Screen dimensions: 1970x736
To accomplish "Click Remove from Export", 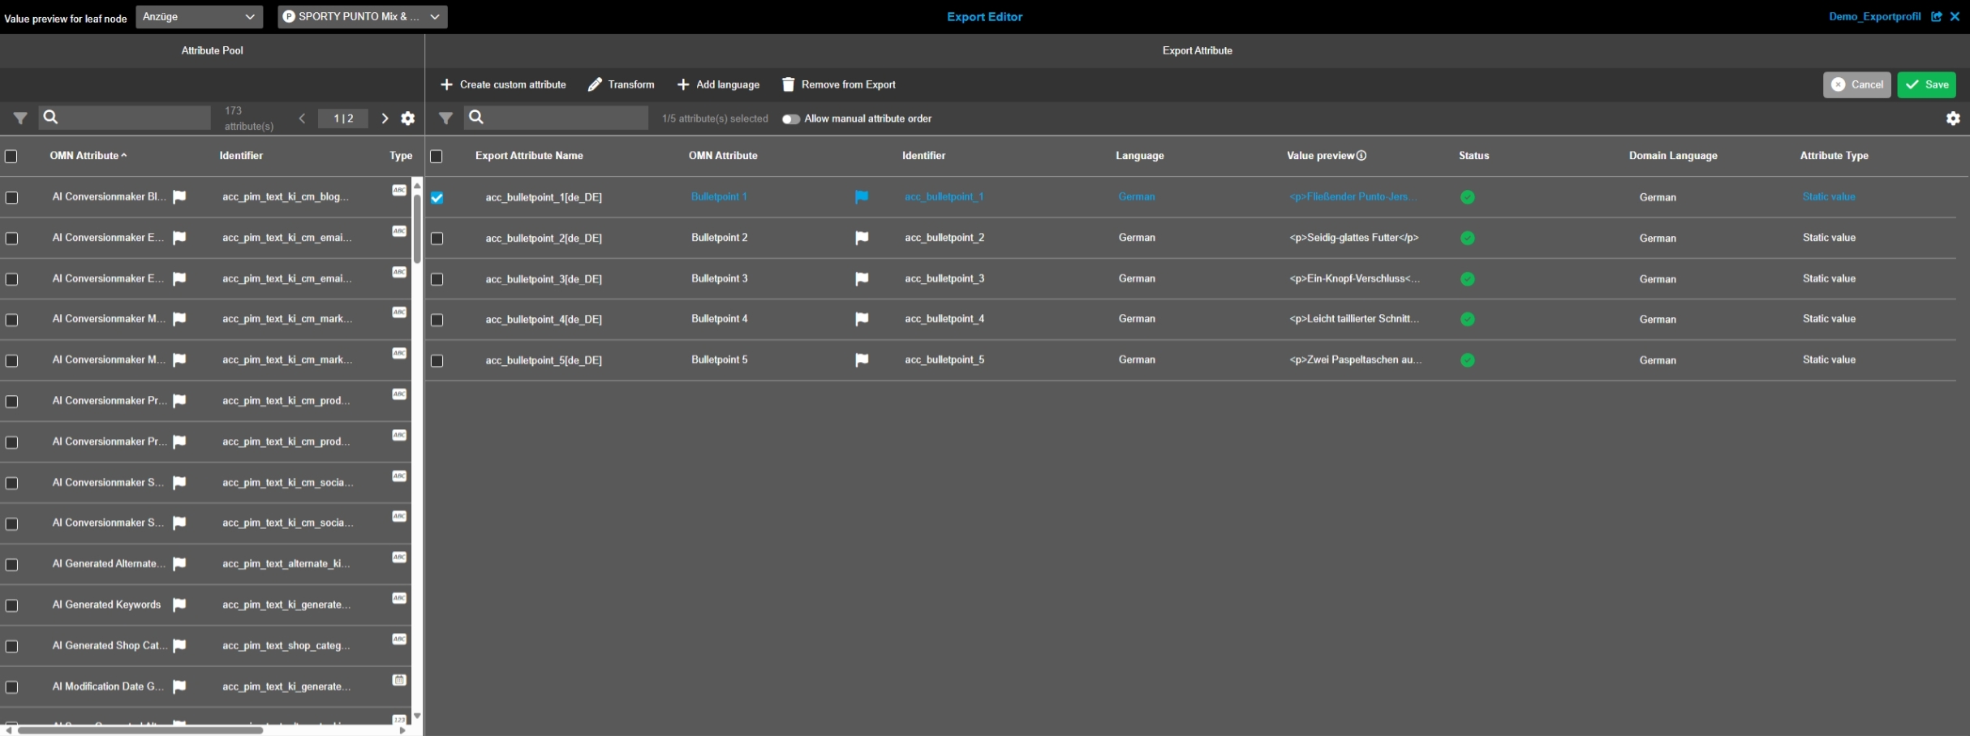I will pyautogui.click(x=838, y=84).
